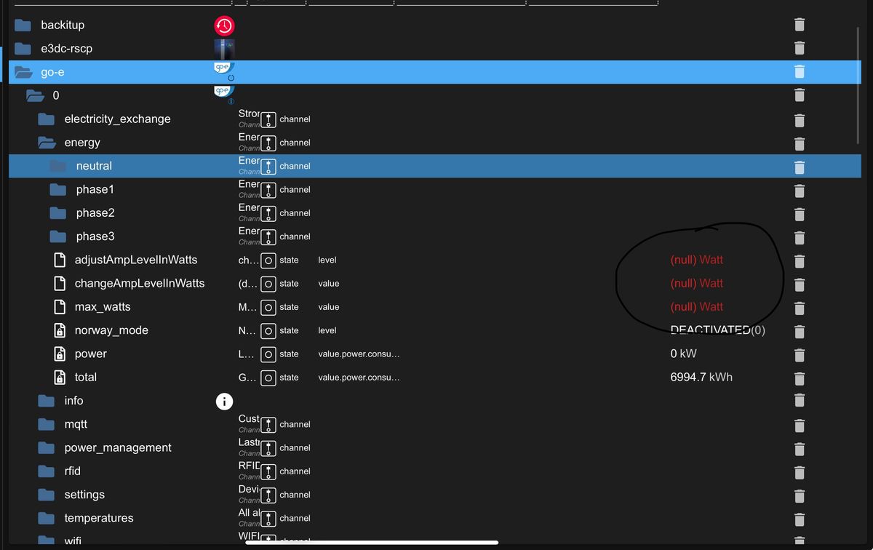Expand the phase3 folder
Image resolution: width=873 pixels, height=550 pixels.
click(58, 236)
